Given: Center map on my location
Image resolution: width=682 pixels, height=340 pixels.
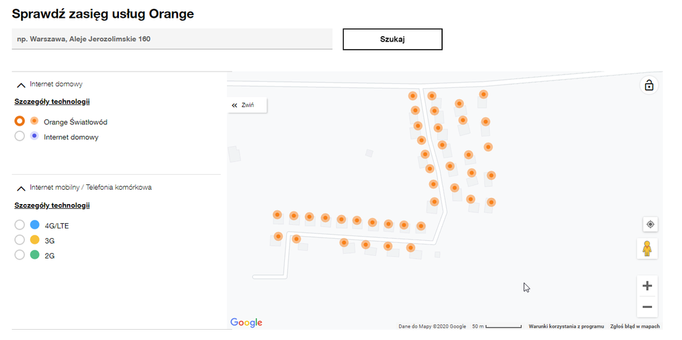Looking at the screenshot, I should (x=650, y=224).
